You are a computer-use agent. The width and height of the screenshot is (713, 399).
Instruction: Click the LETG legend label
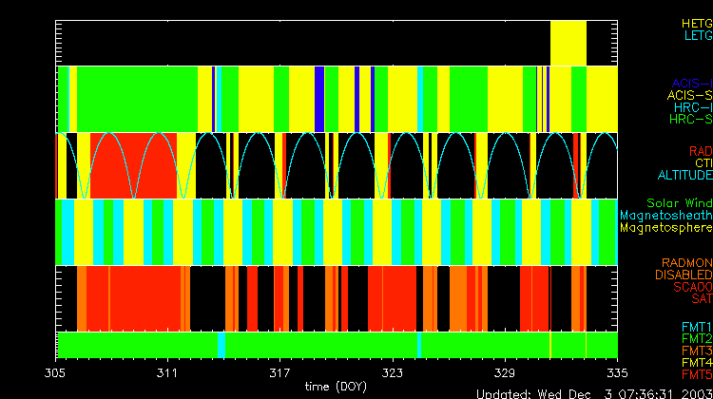tap(697, 36)
